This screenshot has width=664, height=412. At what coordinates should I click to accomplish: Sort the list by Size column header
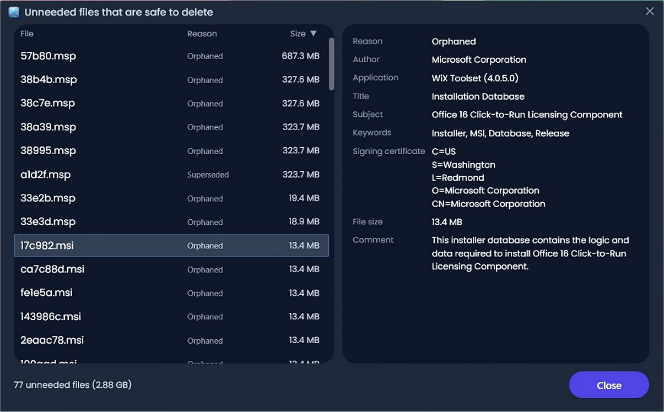298,34
